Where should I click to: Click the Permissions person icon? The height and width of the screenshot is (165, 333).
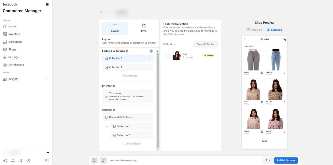5,65
